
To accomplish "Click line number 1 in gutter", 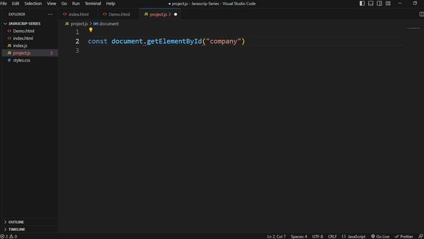I will point(78,32).
